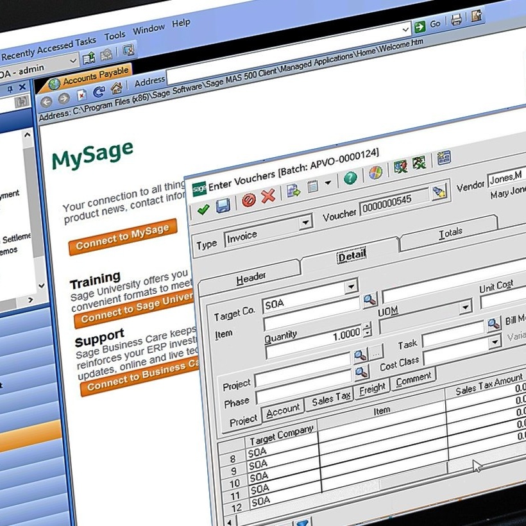Click the green checkmark finish icon
Screen dimensions: 526x526
(x=203, y=209)
